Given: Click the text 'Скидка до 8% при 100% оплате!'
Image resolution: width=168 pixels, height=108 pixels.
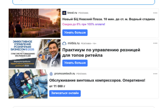Looking at the screenshot, I should pos(84,24).
